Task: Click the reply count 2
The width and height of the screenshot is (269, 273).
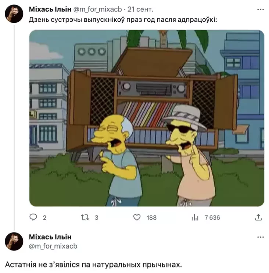Action: [x=44, y=218]
